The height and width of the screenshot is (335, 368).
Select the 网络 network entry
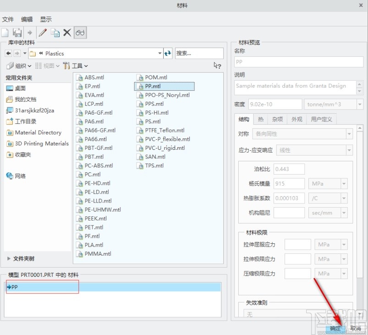(x=16, y=176)
